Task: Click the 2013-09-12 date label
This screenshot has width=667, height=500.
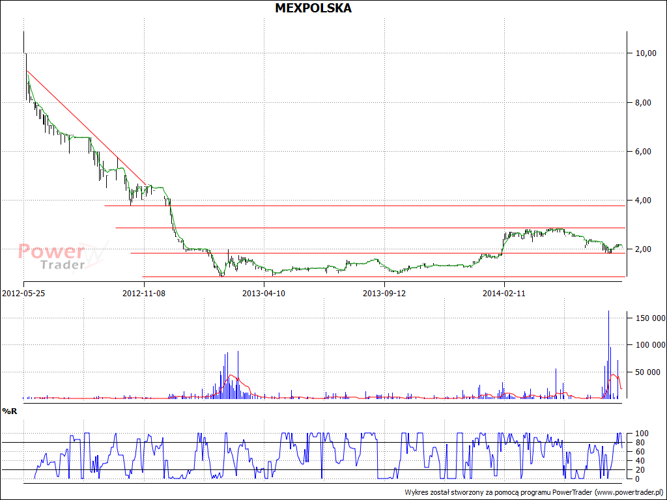Action: [384, 293]
